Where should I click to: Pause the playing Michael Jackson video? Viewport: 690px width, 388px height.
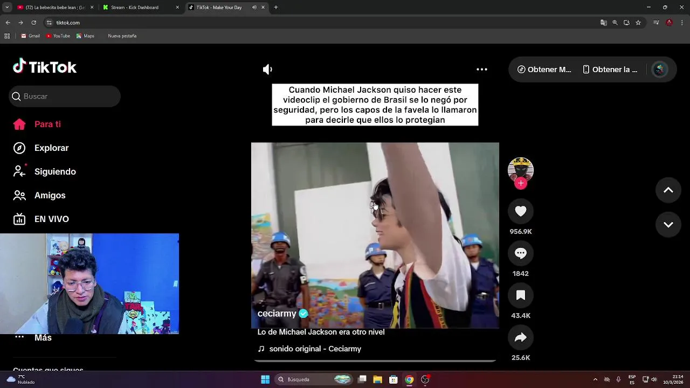(x=375, y=235)
